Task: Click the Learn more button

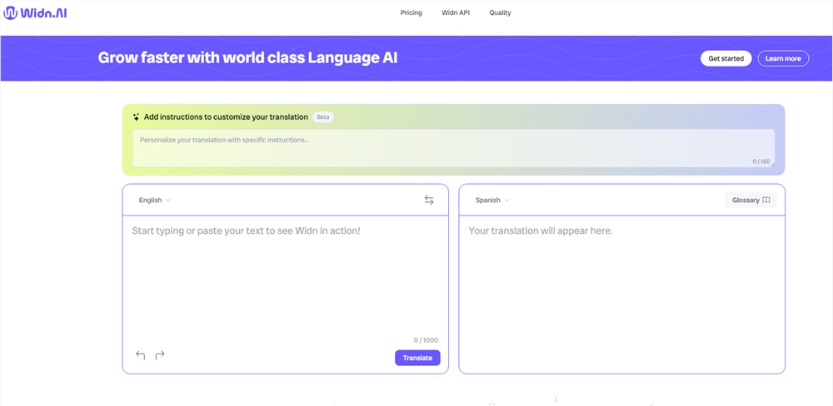Action: (783, 59)
